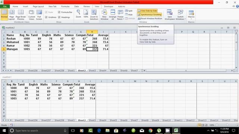Click Arrange All windows

pos(113,15)
